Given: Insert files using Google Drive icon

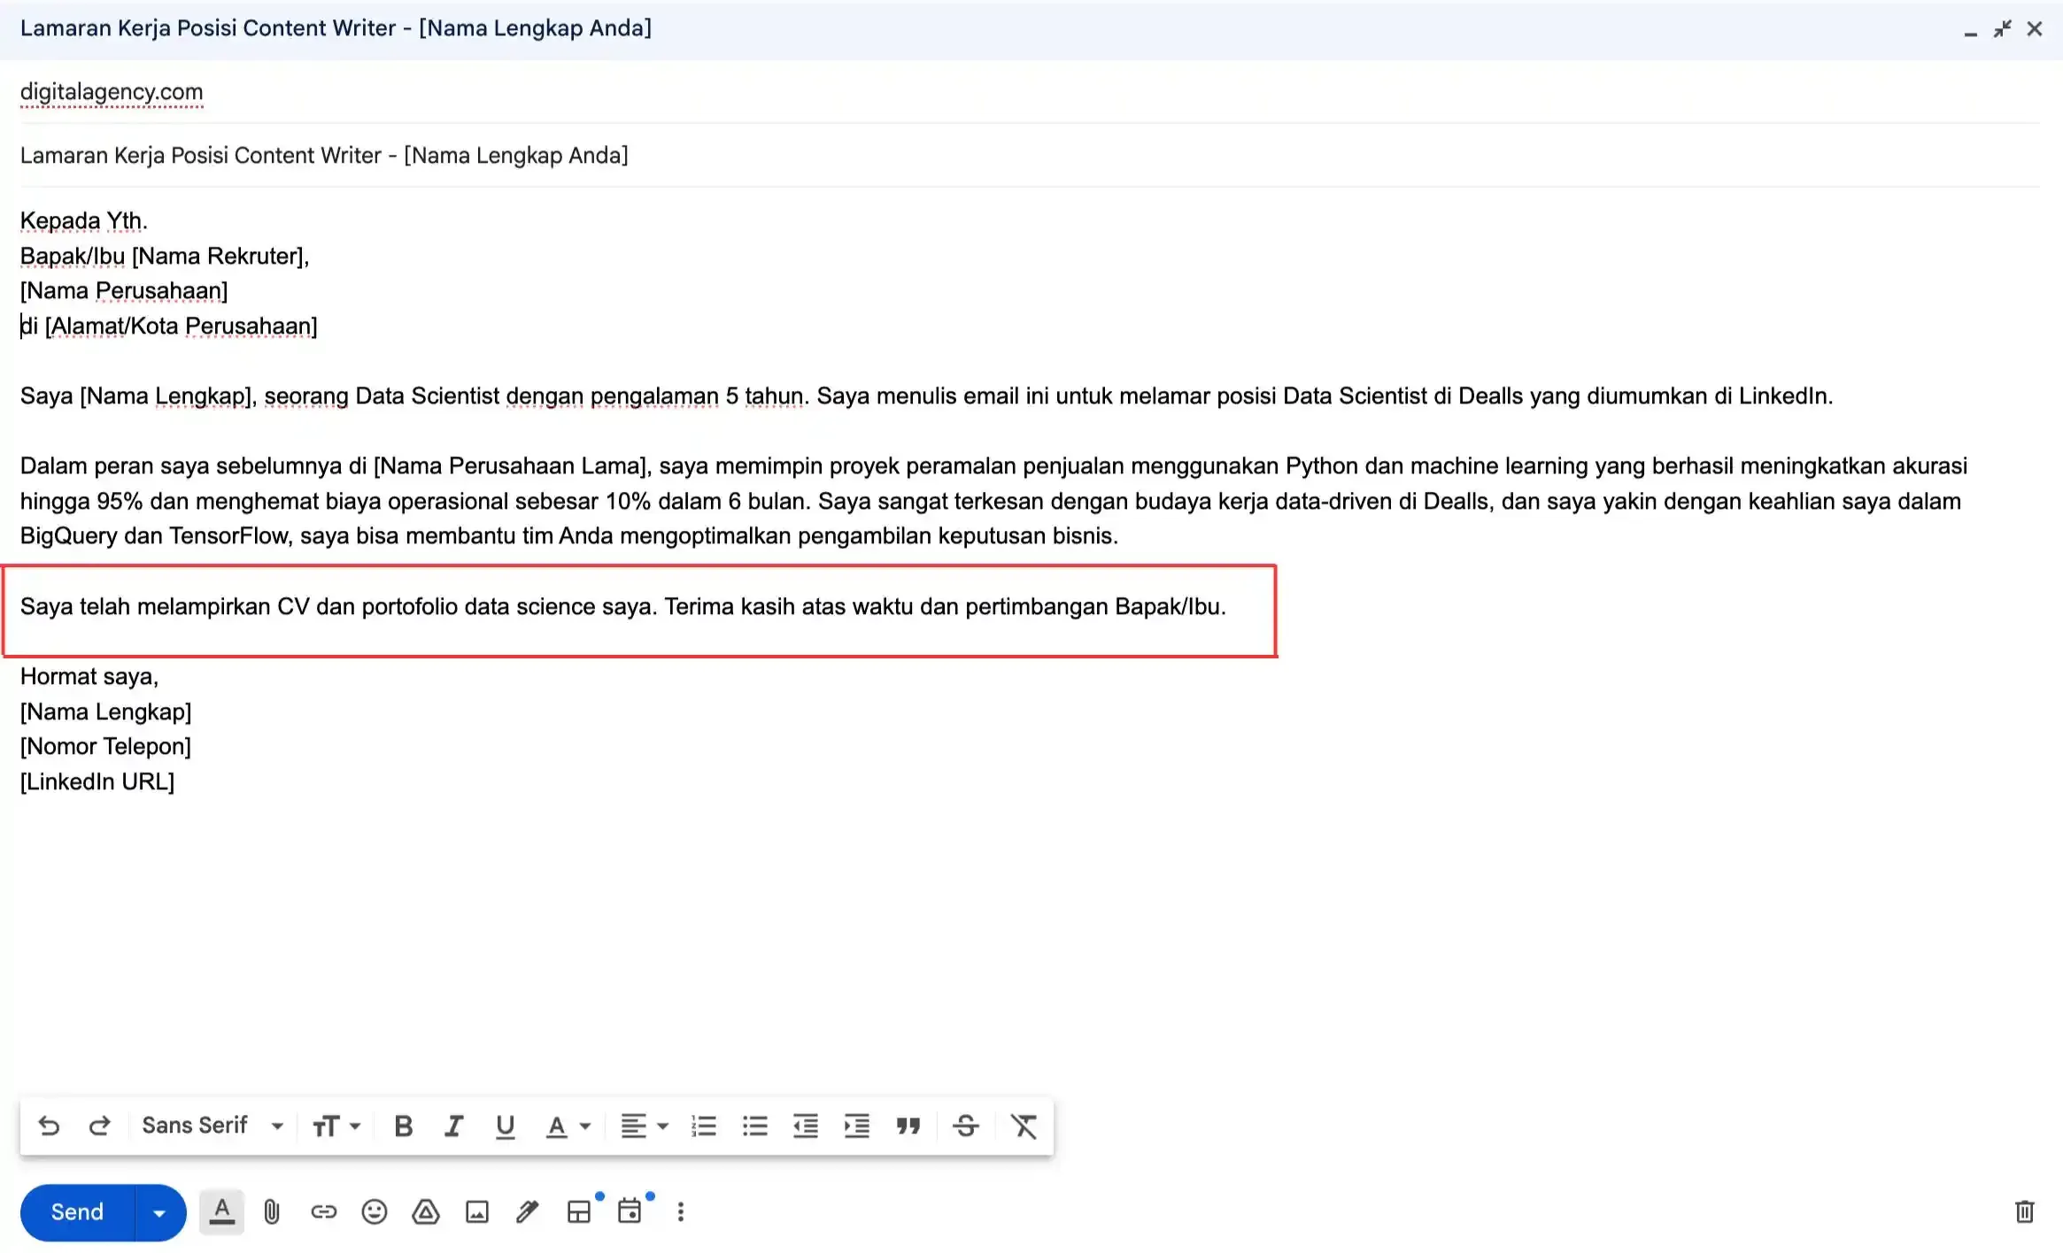Looking at the screenshot, I should tap(426, 1211).
